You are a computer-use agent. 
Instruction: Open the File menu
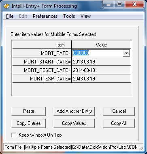point(10,16)
